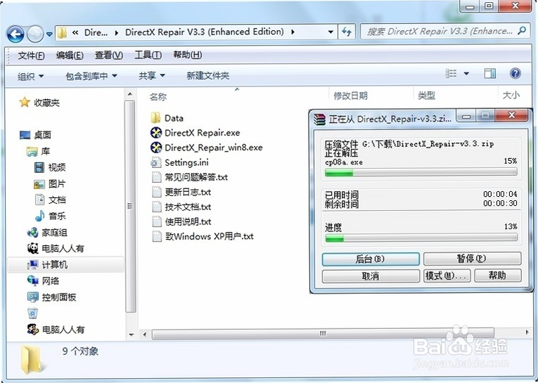The width and height of the screenshot is (538, 383).
Task: Select 更新日志.txt file
Action: [x=181, y=192]
